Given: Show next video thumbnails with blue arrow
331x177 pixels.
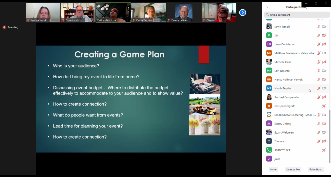Looking at the screenshot, I should point(242,12).
